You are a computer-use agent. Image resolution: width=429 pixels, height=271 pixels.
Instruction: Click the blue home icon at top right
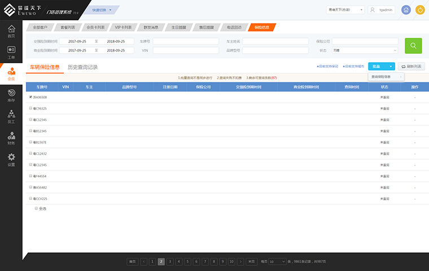coord(406,10)
